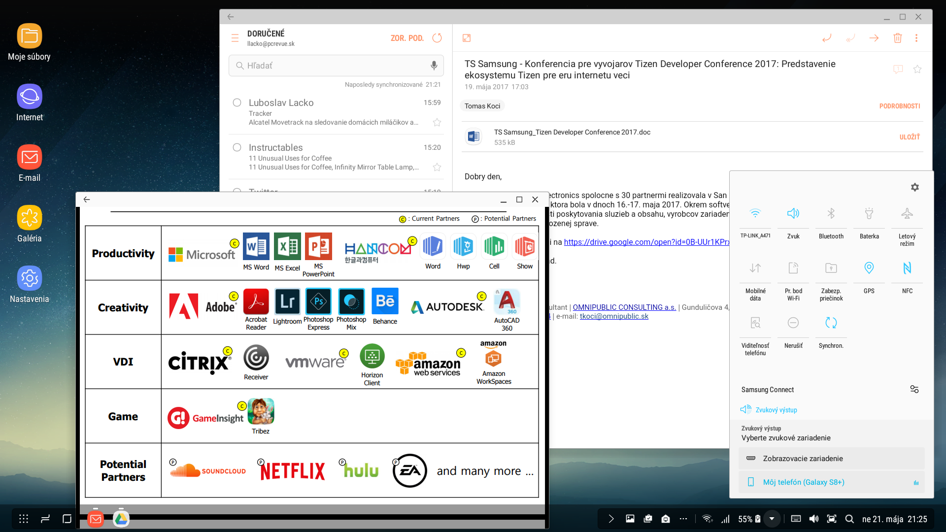Delete the email with trash icon
The width and height of the screenshot is (946, 532).
(897, 38)
